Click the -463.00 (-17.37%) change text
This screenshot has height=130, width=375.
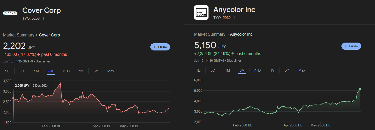[19, 54]
